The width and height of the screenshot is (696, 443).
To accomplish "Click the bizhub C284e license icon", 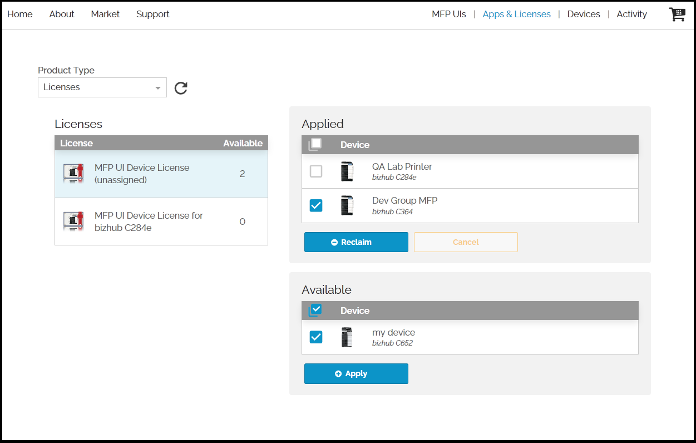I will (73, 221).
